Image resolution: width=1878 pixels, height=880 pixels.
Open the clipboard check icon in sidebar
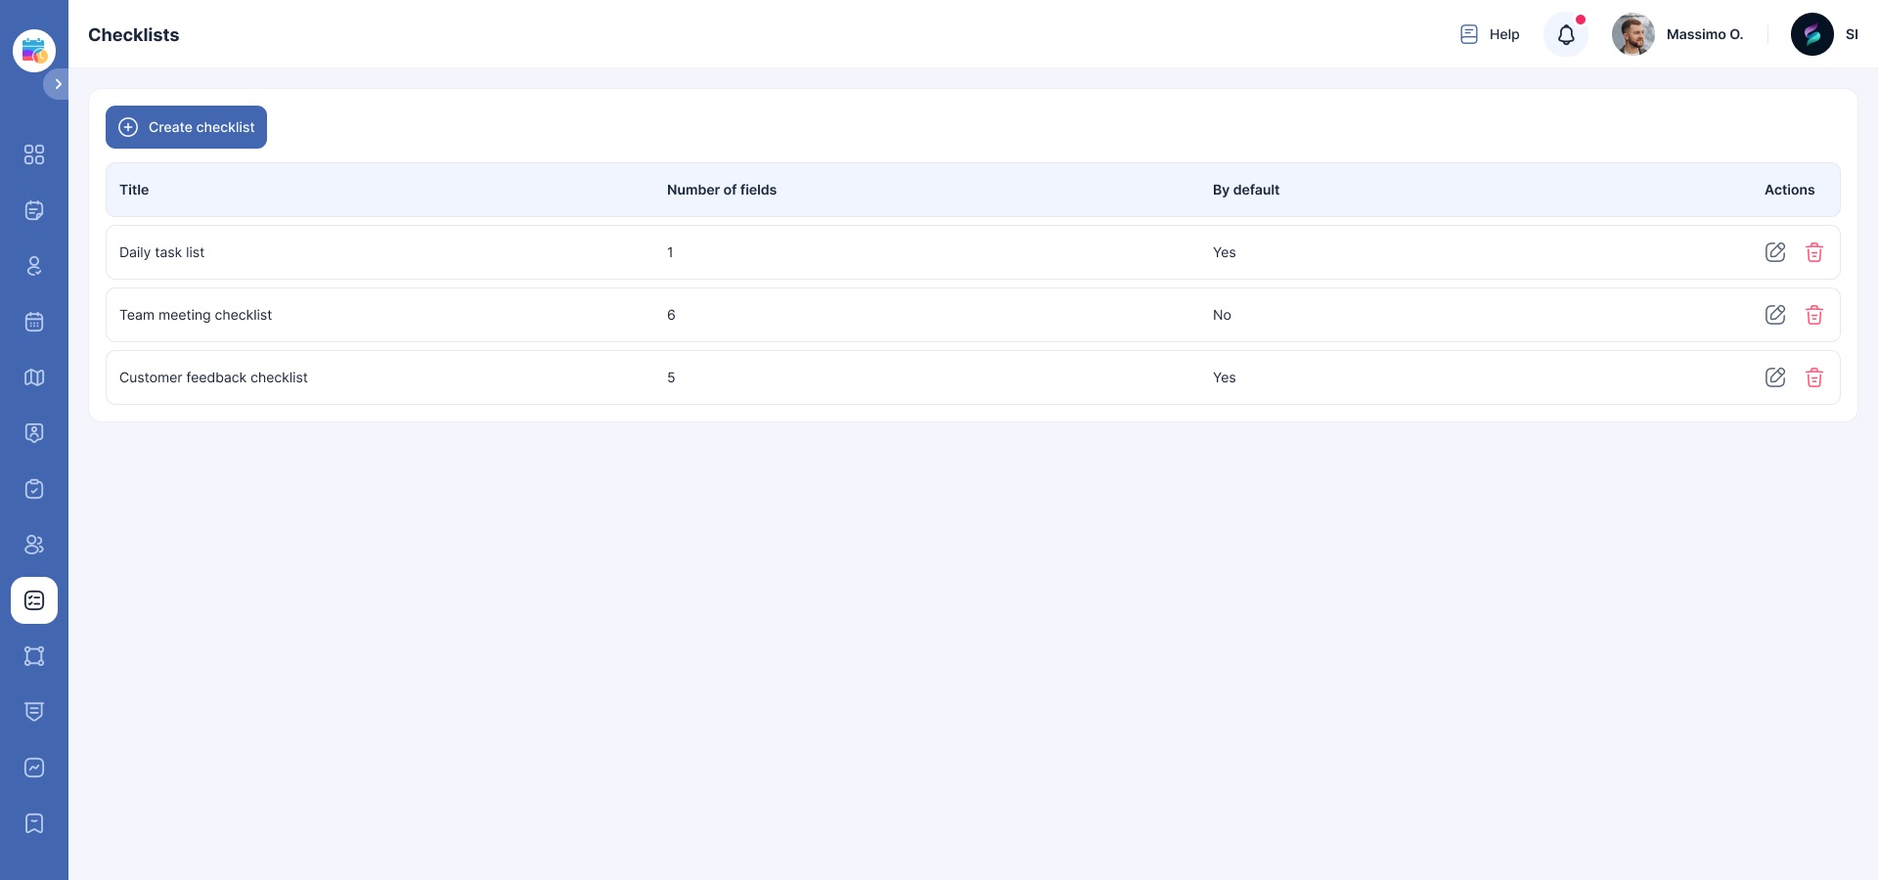(x=34, y=489)
